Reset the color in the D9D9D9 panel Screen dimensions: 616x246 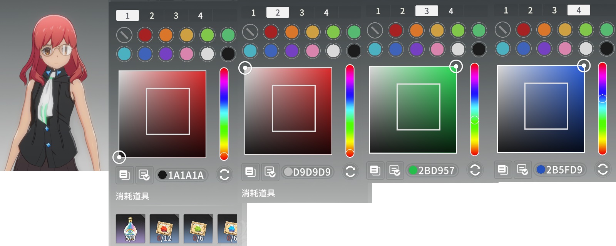pyautogui.click(x=350, y=171)
